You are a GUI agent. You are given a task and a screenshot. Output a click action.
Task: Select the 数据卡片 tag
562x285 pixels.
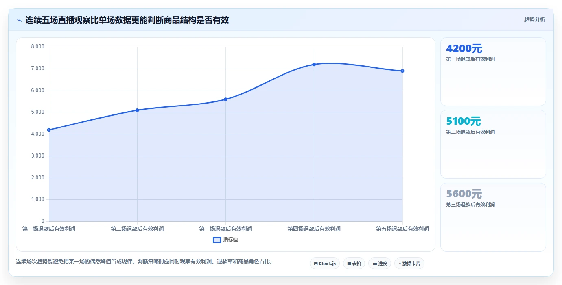pyautogui.click(x=409, y=263)
